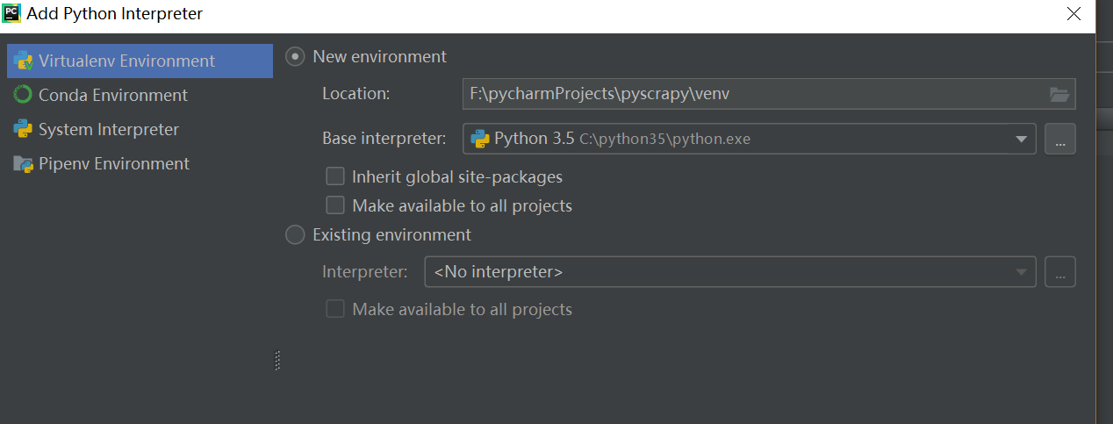Switch to System Interpreter option
The image size is (1113, 424).
click(x=108, y=129)
